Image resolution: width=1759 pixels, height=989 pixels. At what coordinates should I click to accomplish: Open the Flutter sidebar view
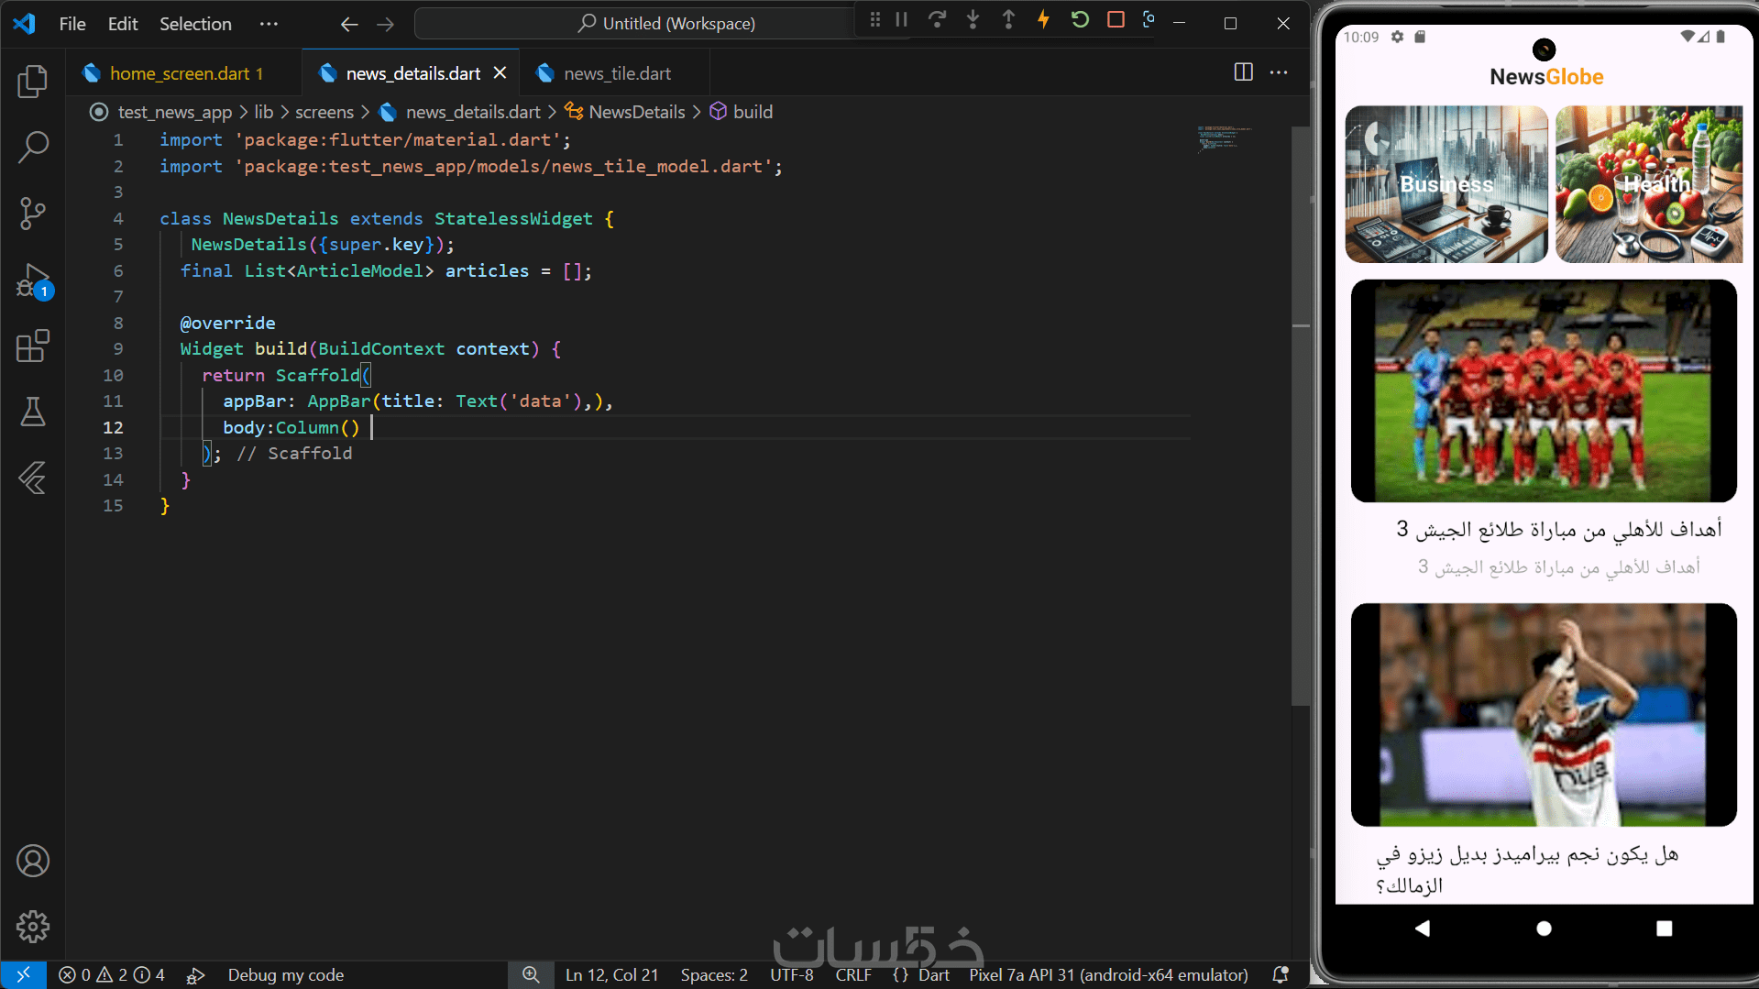coord(33,478)
